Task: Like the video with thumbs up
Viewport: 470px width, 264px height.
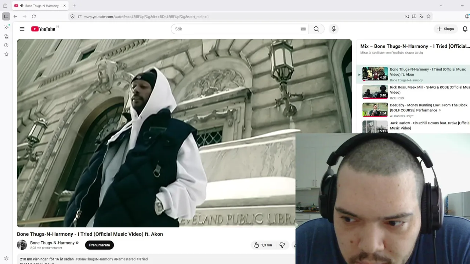Action: click(263, 245)
